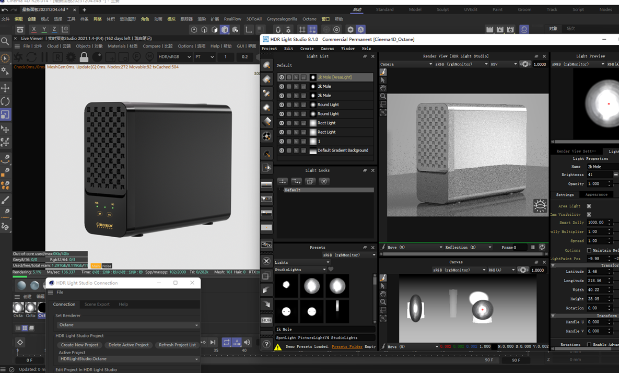Image resolution: width=619 pixels, height=373 pixels.
Task: Click the sun dome icon in Render View
Action: 540,206
